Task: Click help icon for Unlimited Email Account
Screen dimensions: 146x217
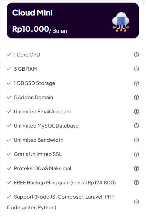Action: click(x=136, y=111)
